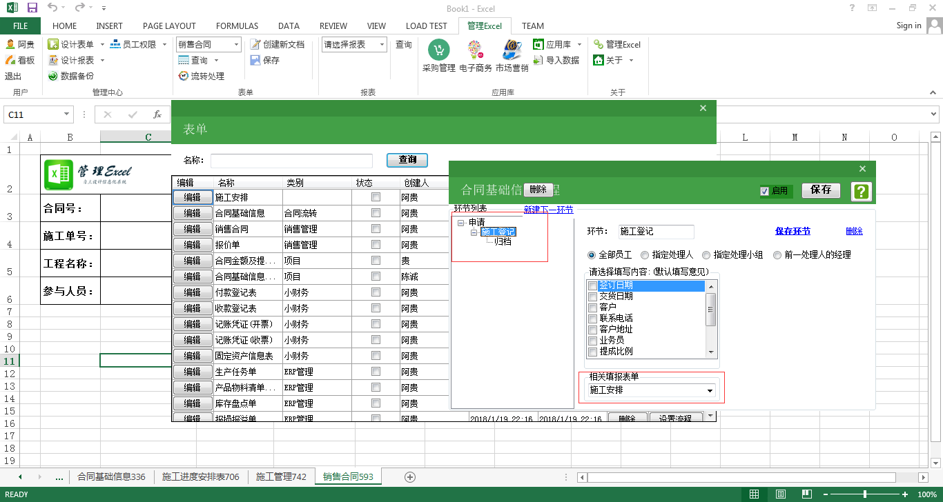The height and width of the screenshot is (502, 943).
Task: Open the 施工管理742 sheet tab
Action: (x=281, y=476)
